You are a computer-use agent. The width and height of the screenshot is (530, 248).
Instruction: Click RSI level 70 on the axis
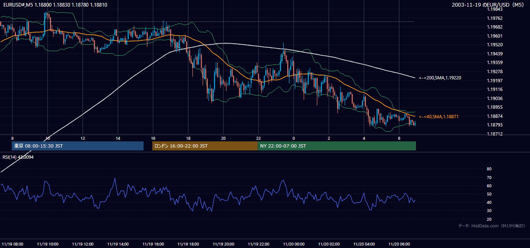[489, 178]
